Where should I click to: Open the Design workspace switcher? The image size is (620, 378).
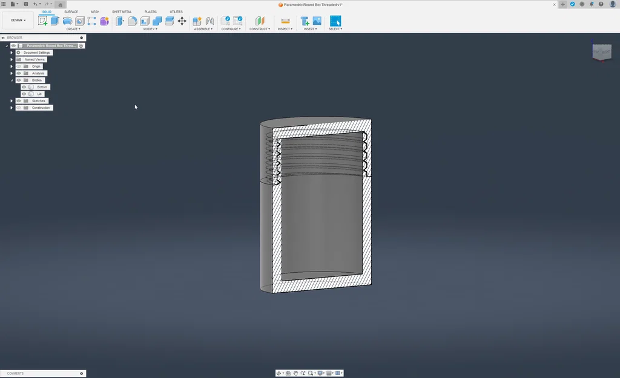click(18, 20)
